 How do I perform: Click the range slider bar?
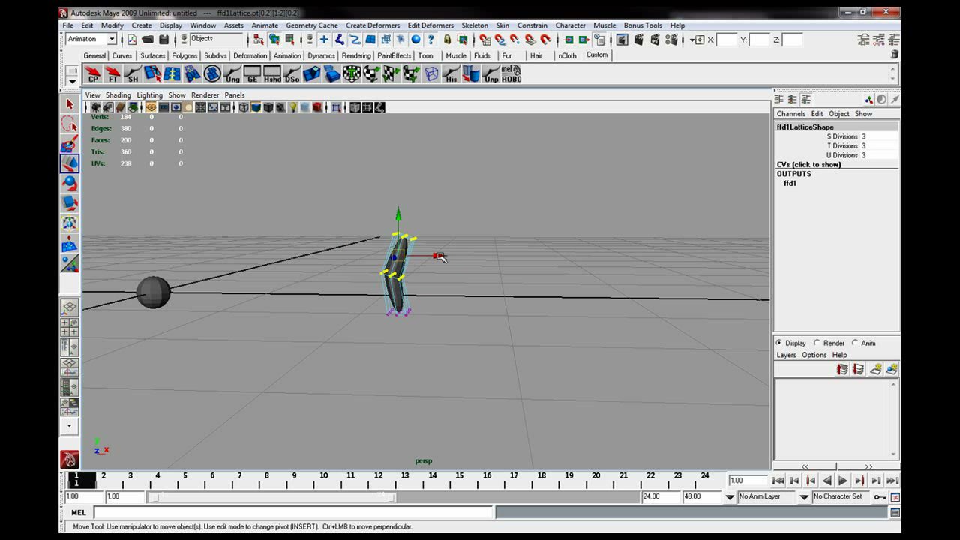(x=271, y=497)
